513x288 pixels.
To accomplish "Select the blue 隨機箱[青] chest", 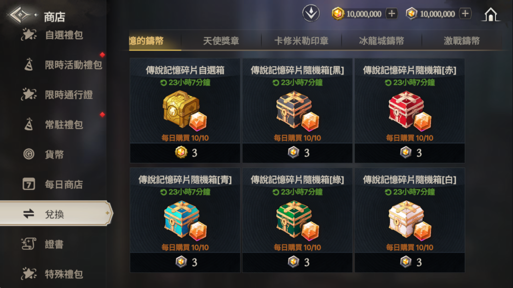I will coord(185,220).
